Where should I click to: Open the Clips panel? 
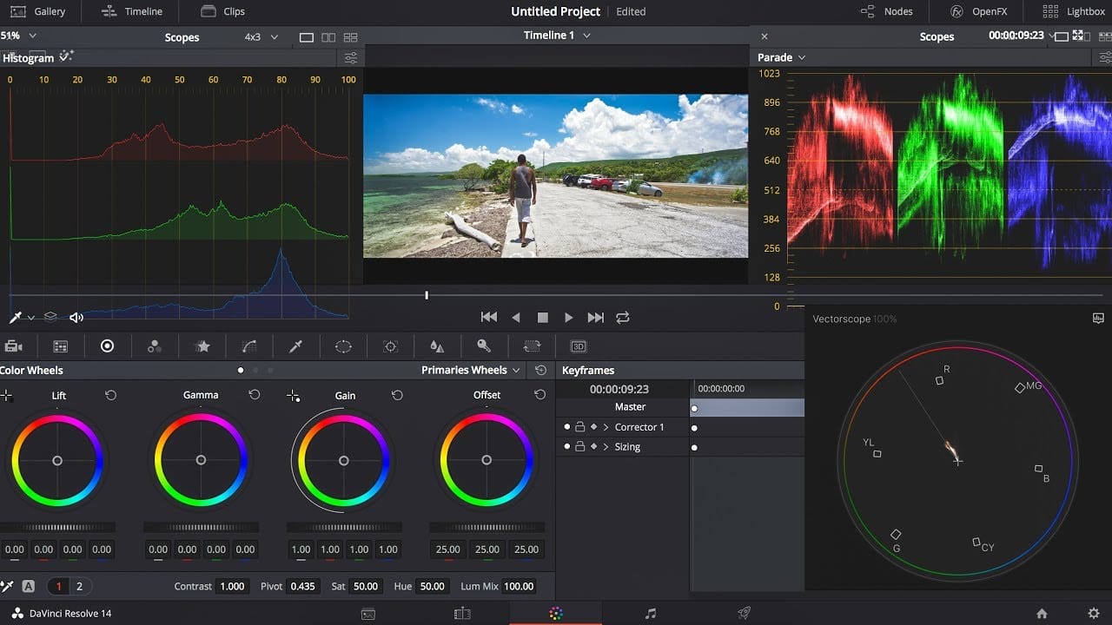click(222, 11)
